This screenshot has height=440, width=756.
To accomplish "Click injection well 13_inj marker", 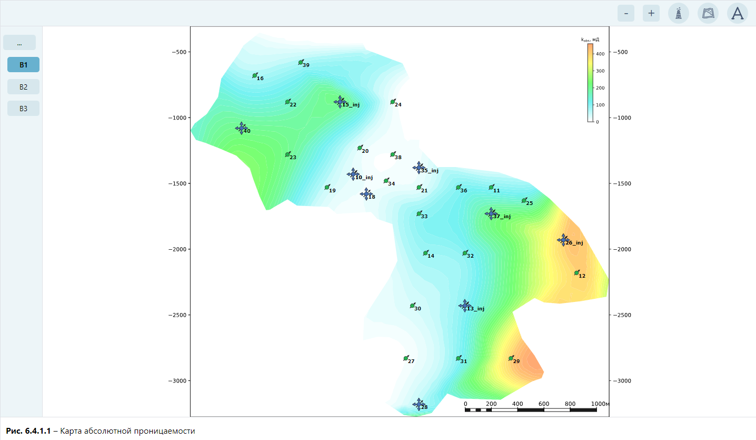I will point(465,306).
